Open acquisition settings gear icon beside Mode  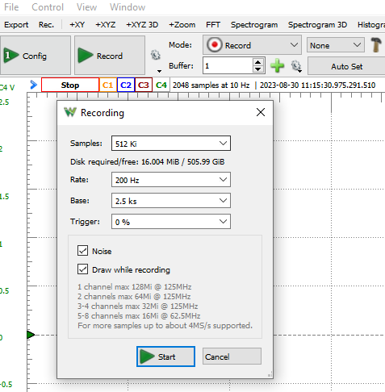155,55
